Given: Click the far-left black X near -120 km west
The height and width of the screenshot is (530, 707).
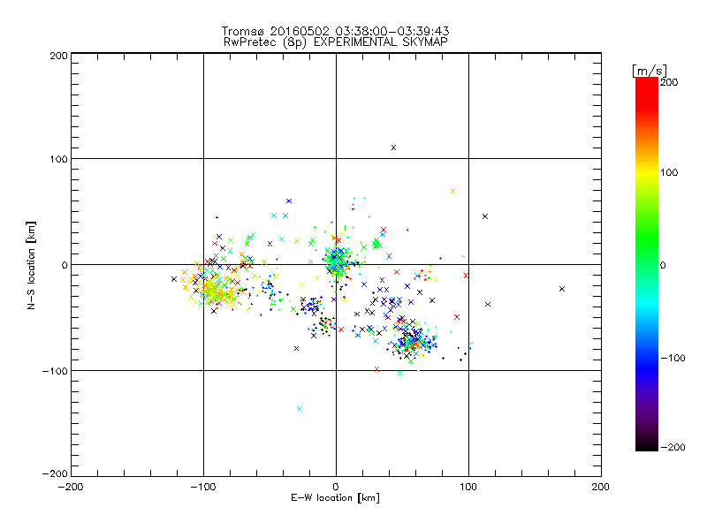Looking at the screenshot, I should [174, 279].
